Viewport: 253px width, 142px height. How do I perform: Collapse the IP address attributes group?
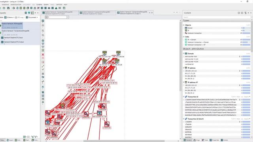click(183, 68)
